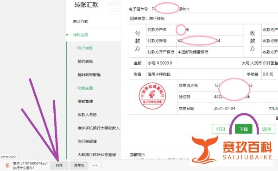Open 收款人名册 menu item
This screenshot has height=171, width=278.
(x=87, y=115)
